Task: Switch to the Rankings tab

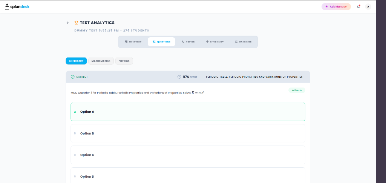Action: [x=243, y=42]
